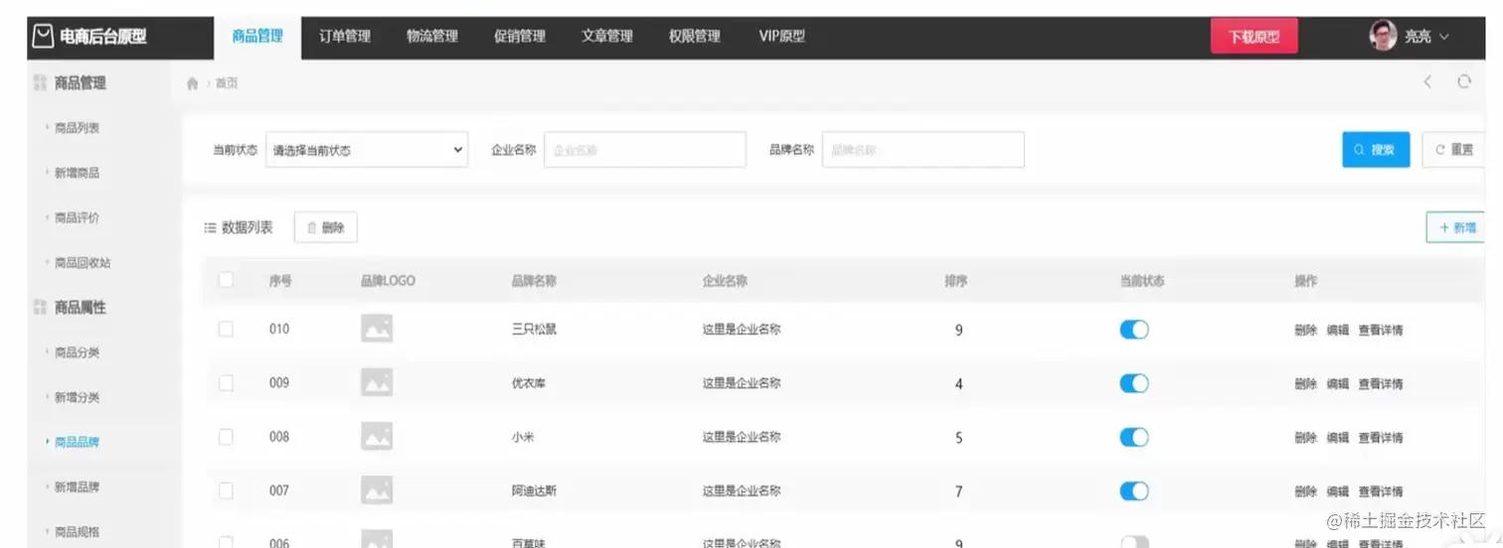
Task: Collapse the 商品管理 sidebar section
Action: click(x=80, y=83)
